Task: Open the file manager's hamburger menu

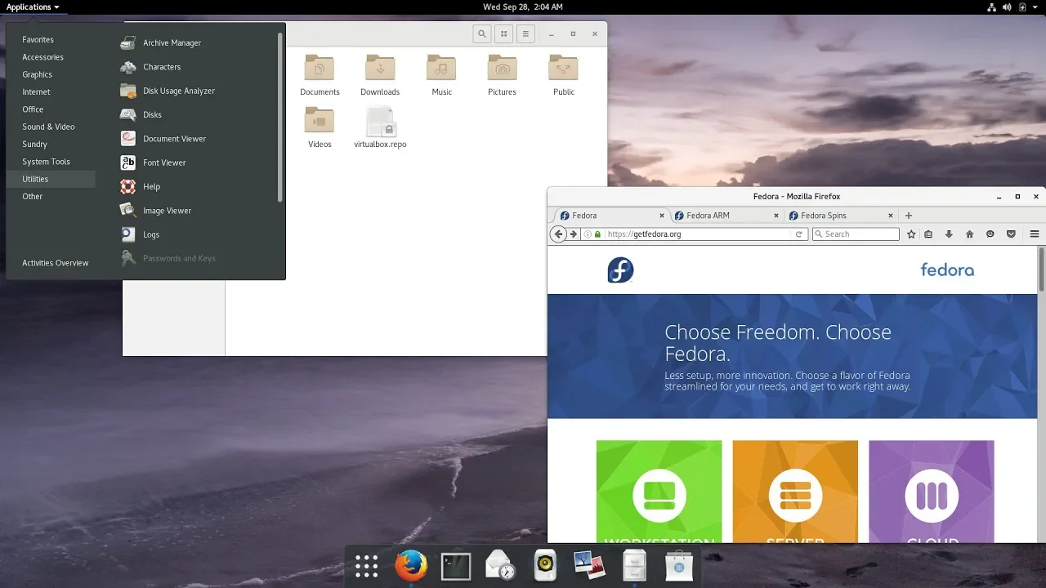Action: [x=525, y=33]
